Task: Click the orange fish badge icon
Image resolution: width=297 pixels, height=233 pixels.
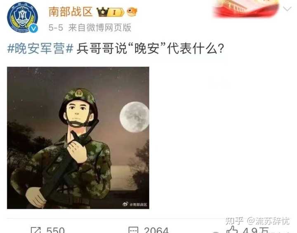Action: coord(132,12)
